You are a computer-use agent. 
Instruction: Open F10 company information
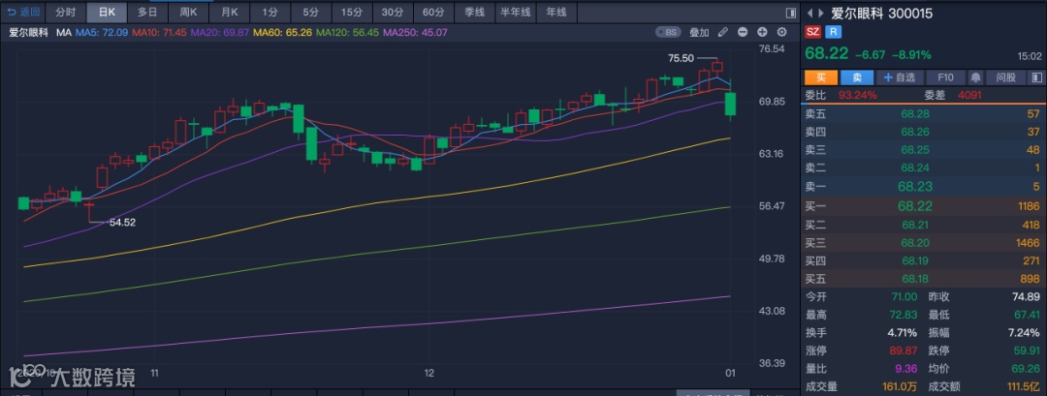click(x=946, y=77)
